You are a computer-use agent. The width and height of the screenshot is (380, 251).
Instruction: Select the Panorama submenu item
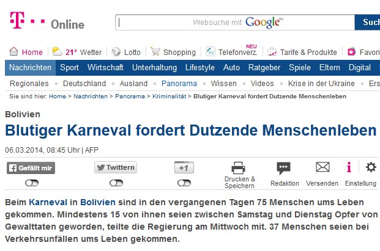point(179,84)
